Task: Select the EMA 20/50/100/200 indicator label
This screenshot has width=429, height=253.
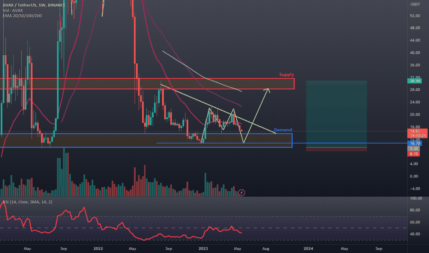Action: 22,16
